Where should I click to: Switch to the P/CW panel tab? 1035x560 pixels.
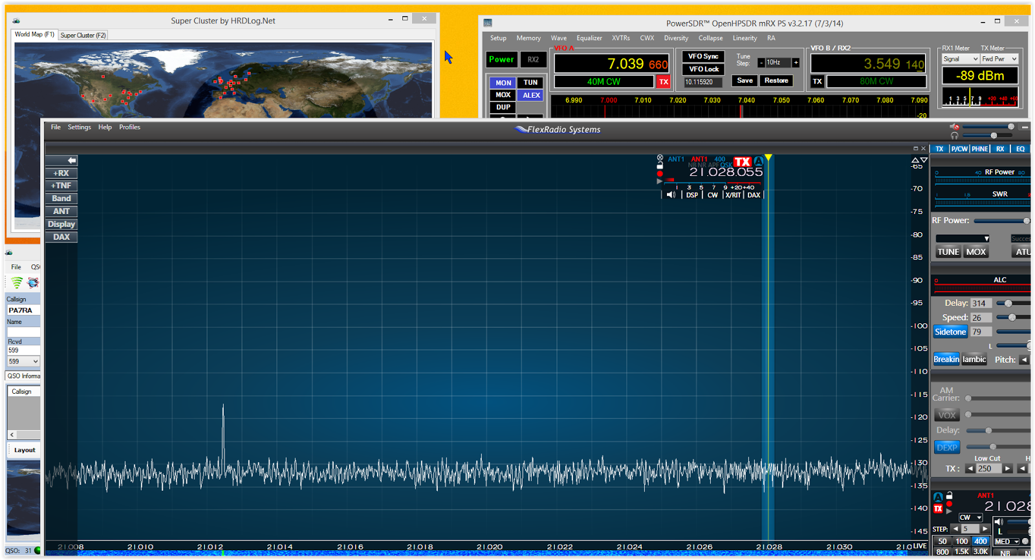point(959,149)
